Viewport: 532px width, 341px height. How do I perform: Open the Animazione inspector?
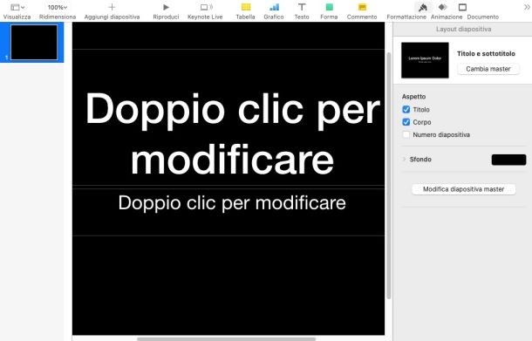443,7
